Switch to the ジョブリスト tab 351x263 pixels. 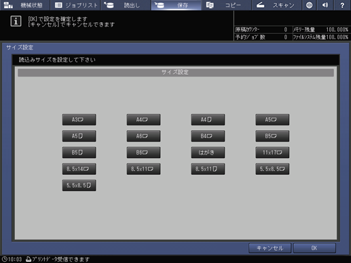click(75, 5)
